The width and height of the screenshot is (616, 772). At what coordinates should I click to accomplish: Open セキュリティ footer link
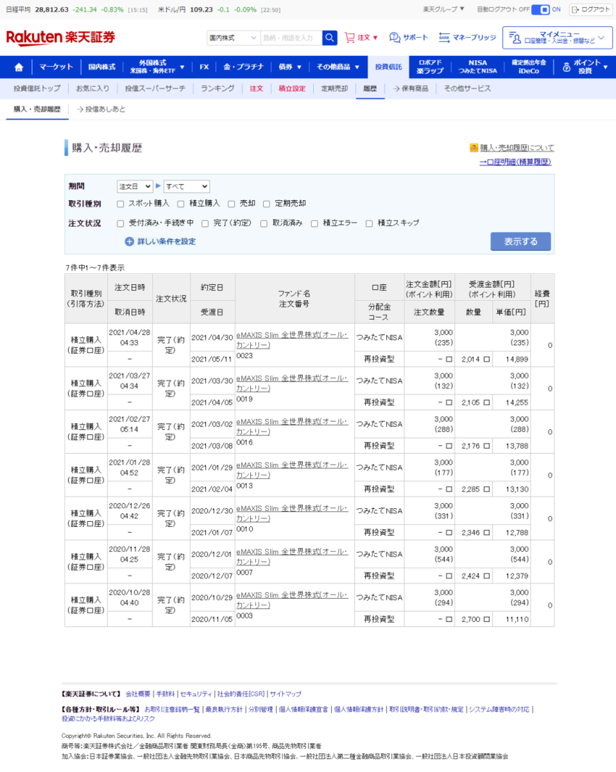196,694
